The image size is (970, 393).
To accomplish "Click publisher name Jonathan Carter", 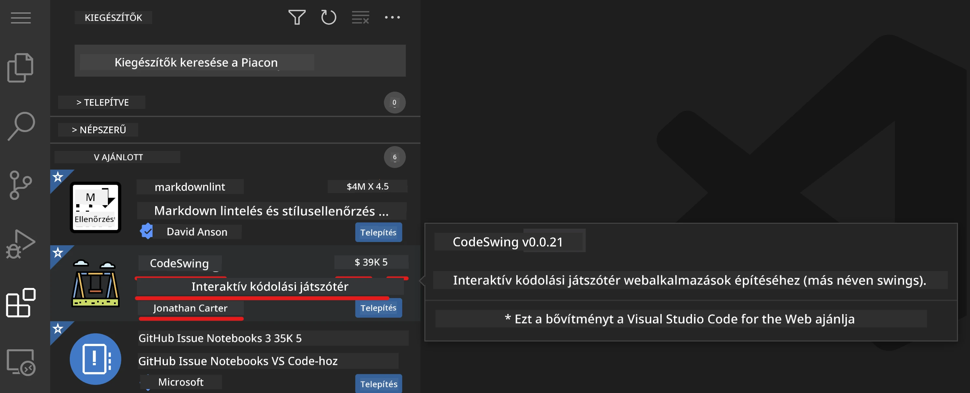I will pyautogui.click(x=191, y=308).
